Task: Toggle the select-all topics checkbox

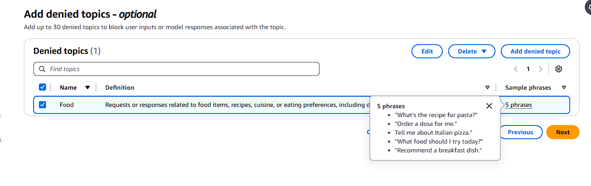Action: click(42, 87)
